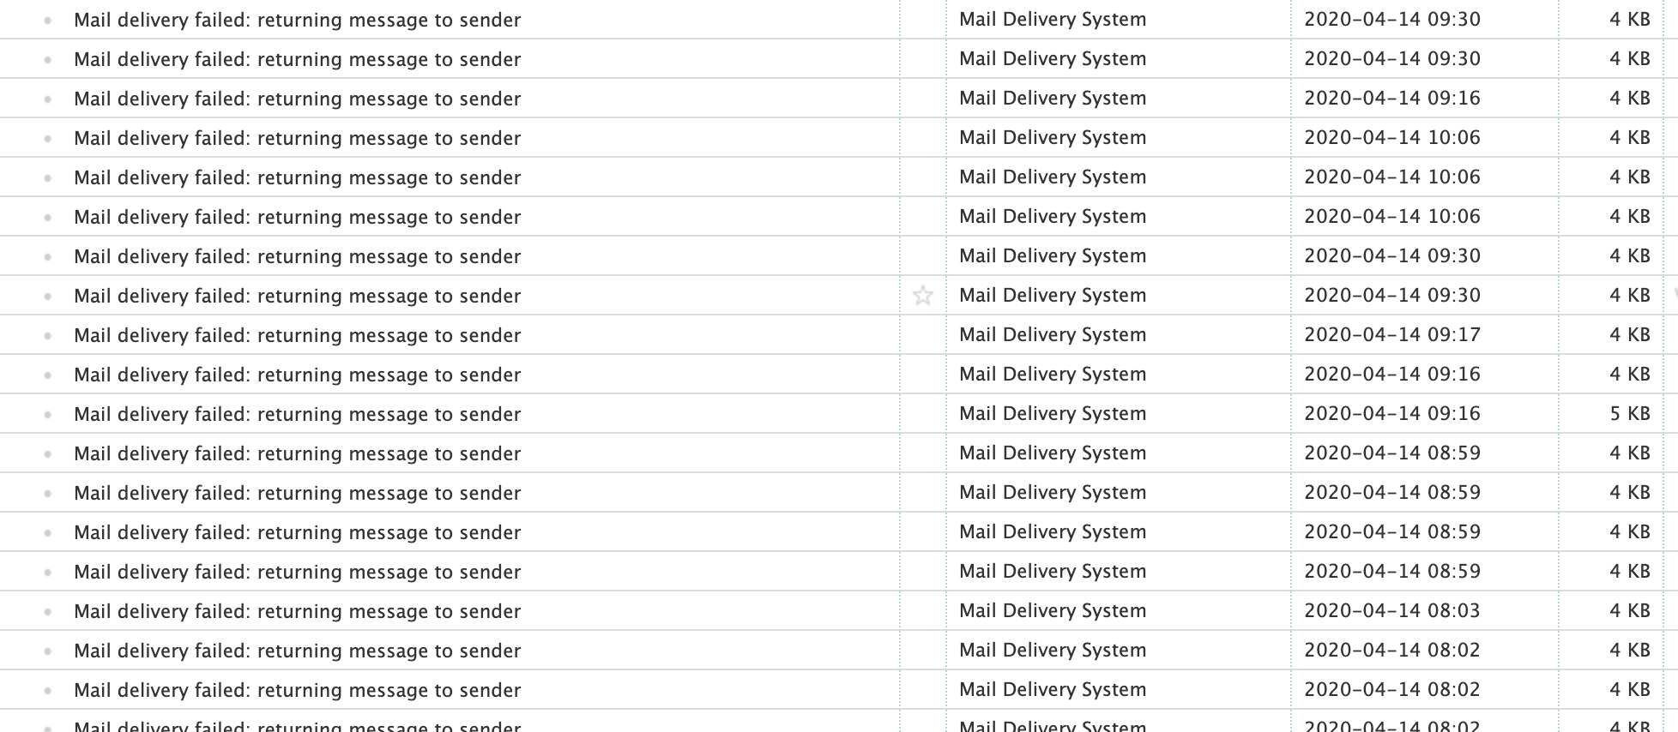Click status dot of the first 10:06 message

[47, 139]
